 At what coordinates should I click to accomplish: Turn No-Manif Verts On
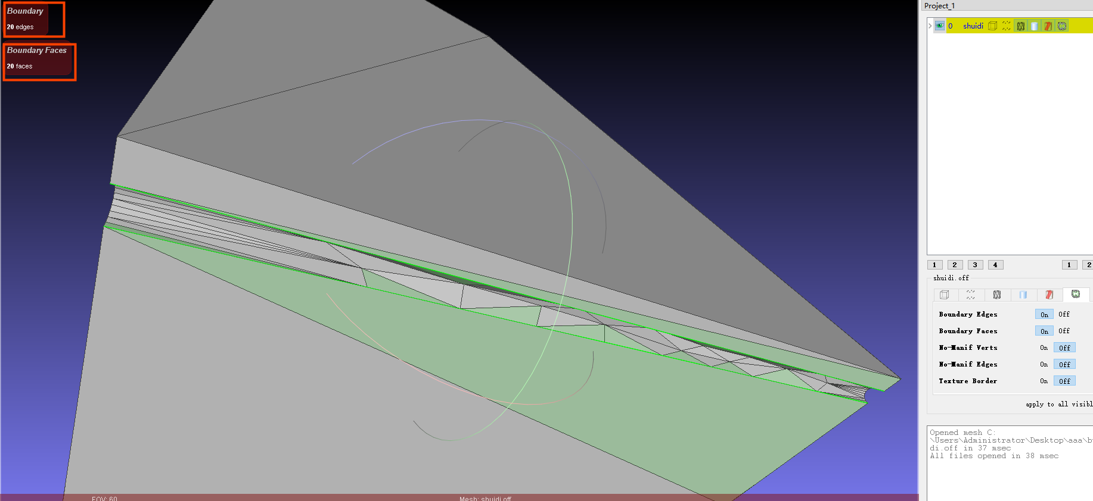(1044, 347)
